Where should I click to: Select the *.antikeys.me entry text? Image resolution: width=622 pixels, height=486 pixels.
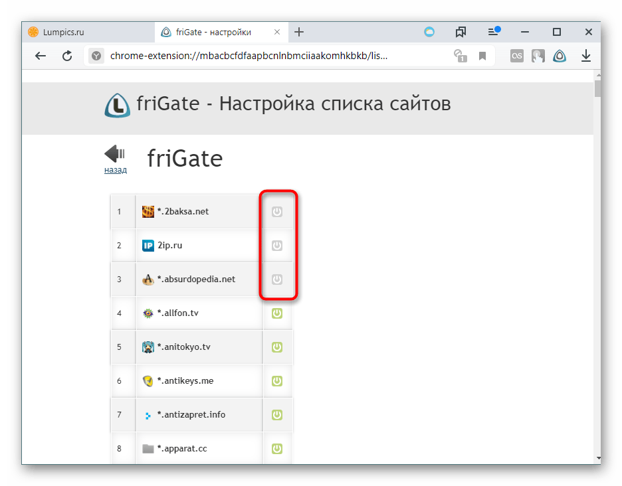click(x=185, y=381)
